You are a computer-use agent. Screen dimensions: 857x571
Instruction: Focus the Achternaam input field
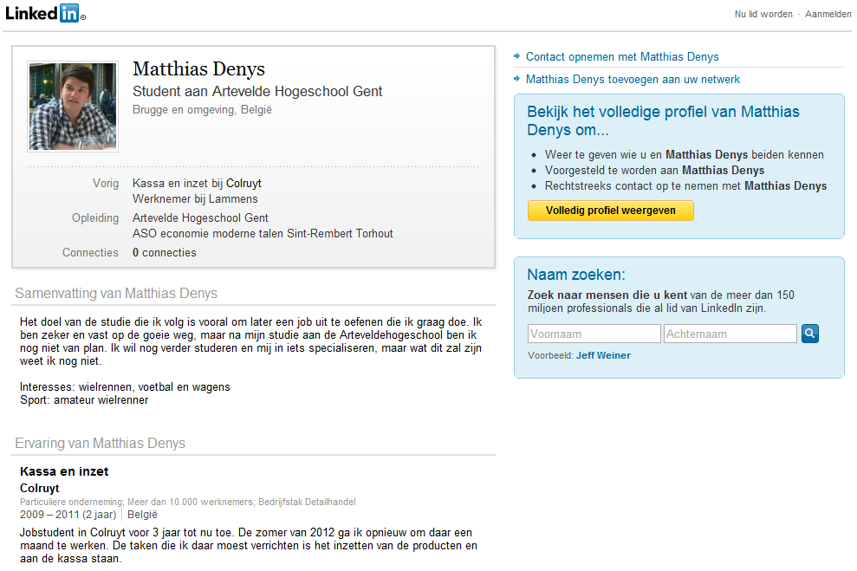pos(730,334)
